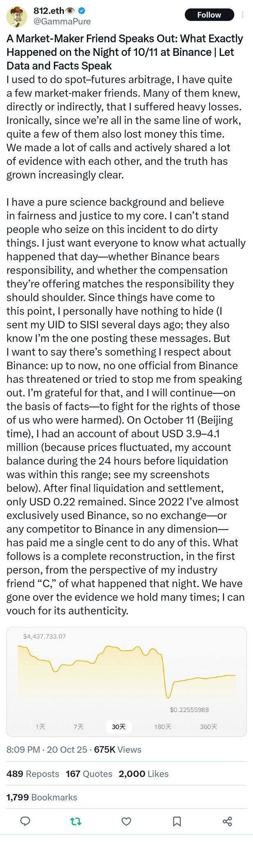Like the post with heart icon
This screenshot has height=842, width=253.
[127, 821]
